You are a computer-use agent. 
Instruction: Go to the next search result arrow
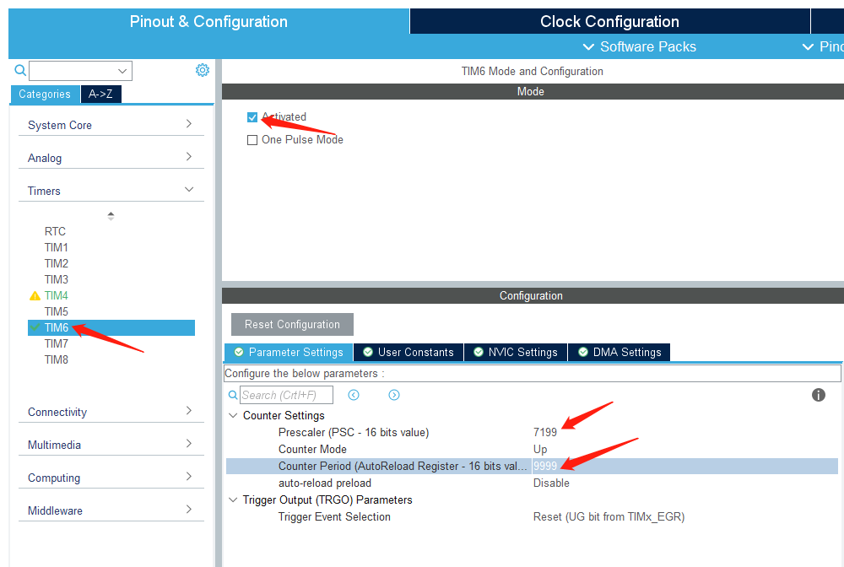click(x=394, y=395)
